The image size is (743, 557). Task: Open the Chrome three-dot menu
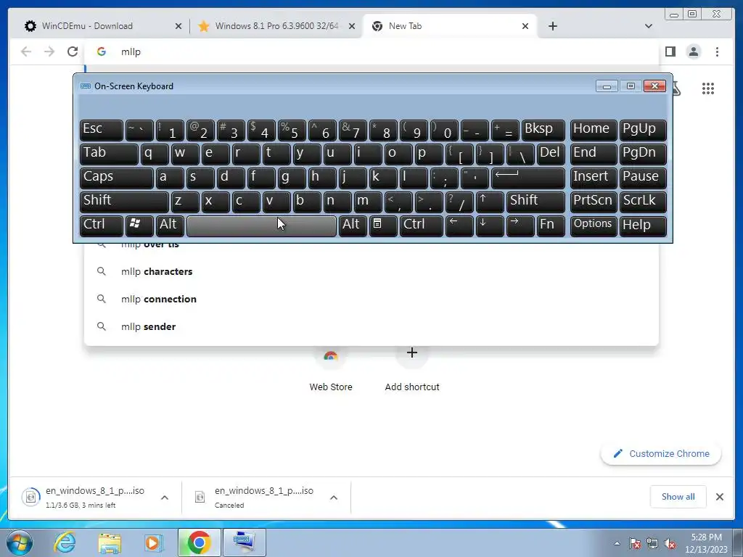coord(717,51)
